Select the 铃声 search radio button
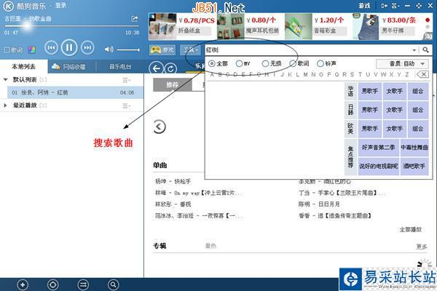Viewport: 437px width, 291px height. click(x=320, y=63)
